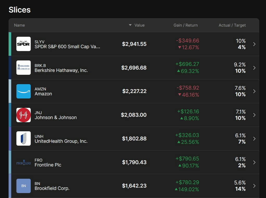
Task: Select the Amazon name text
Action: point(43,94)
